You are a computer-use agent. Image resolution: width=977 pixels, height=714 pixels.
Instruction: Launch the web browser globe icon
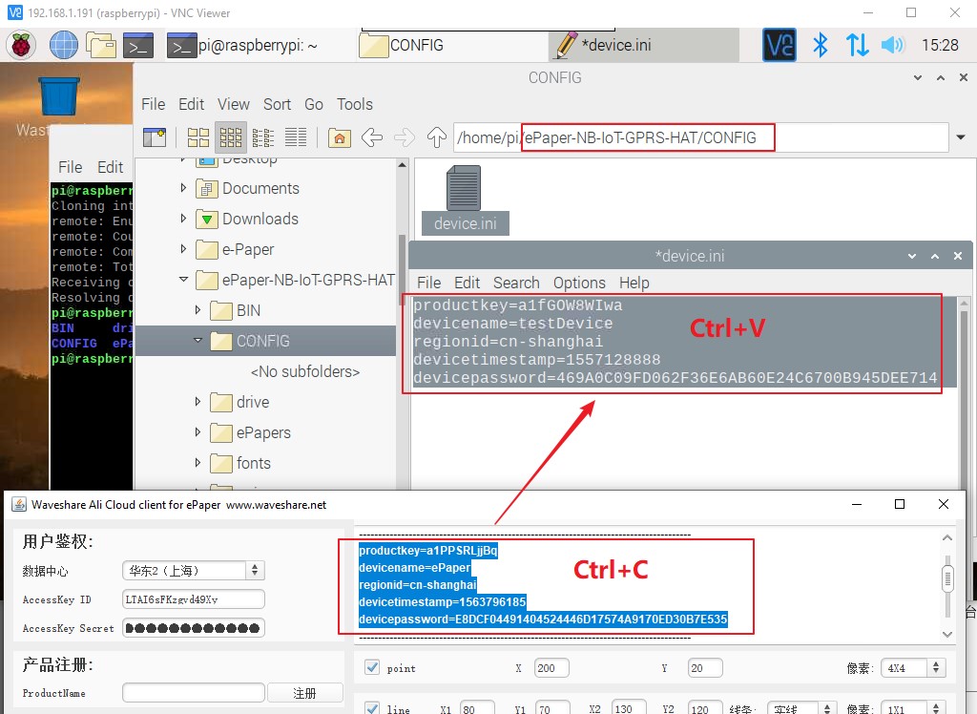[64, 46]
